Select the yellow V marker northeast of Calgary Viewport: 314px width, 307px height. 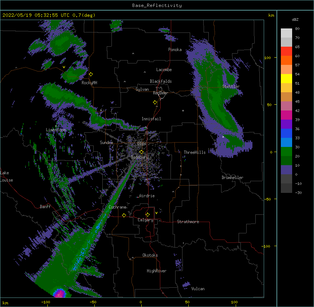click(x=156, y=213)
